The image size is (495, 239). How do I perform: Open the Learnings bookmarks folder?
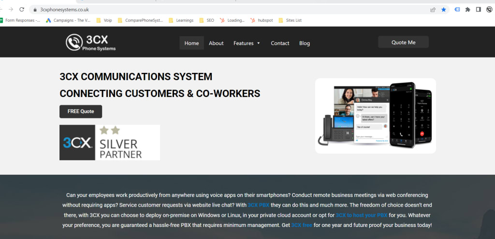(181, 20)
